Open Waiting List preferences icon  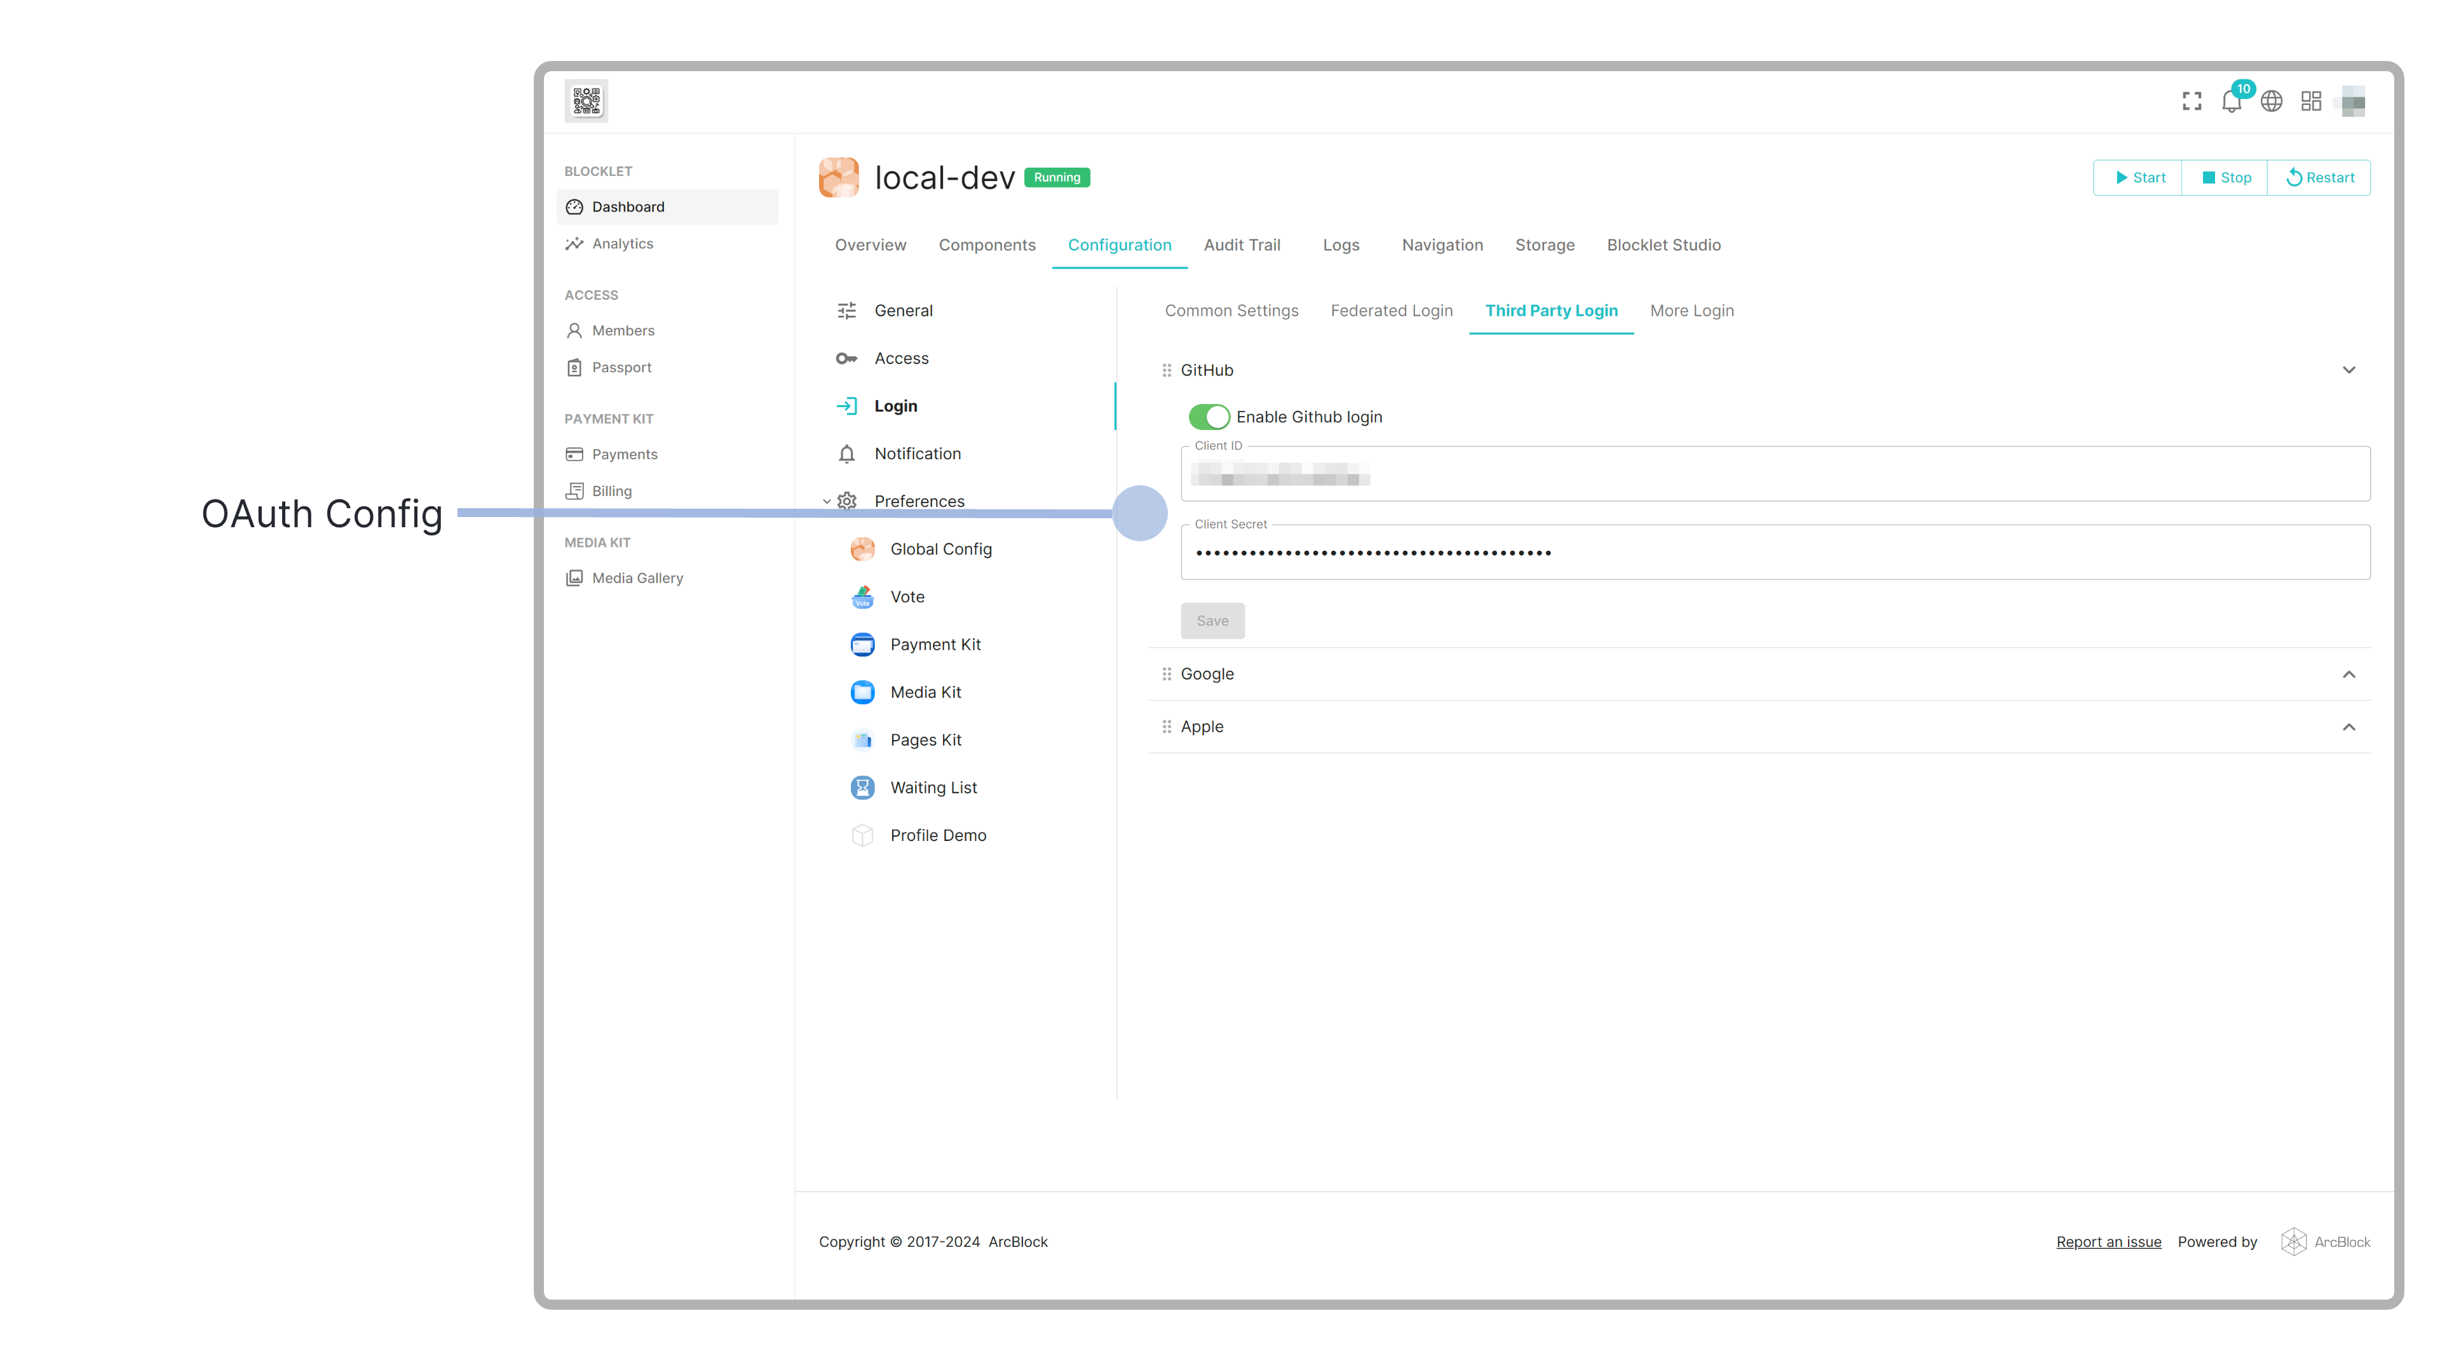tap(862, 788)
